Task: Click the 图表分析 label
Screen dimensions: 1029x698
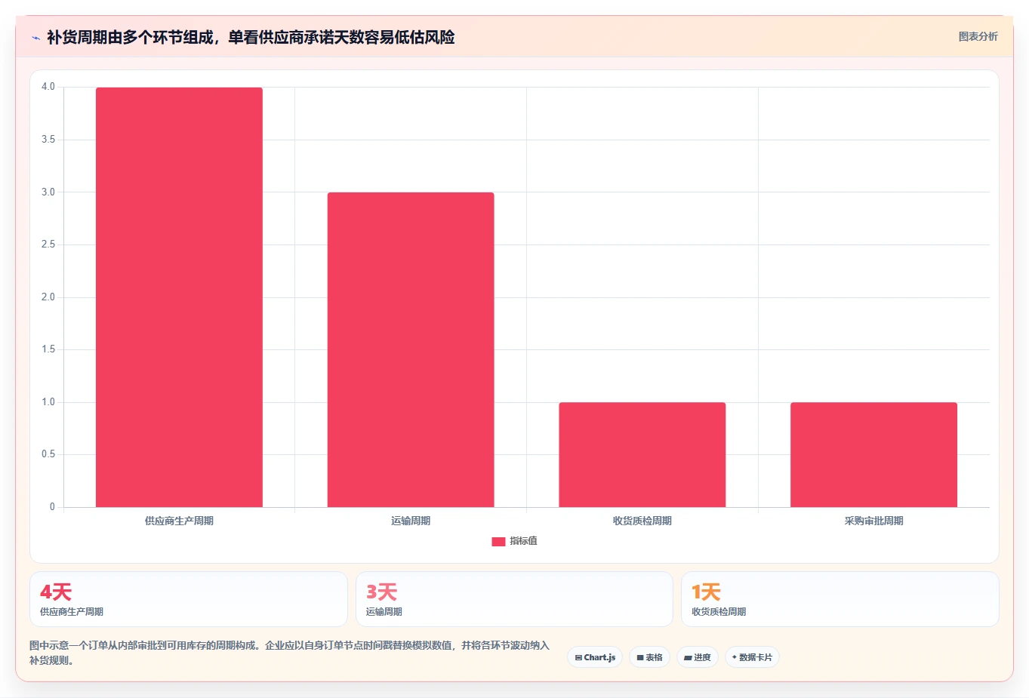Action: tap(978, 36)
